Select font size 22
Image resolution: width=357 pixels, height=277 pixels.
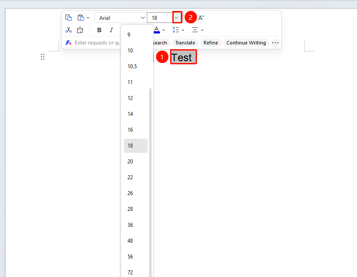[x=136, y=177]
